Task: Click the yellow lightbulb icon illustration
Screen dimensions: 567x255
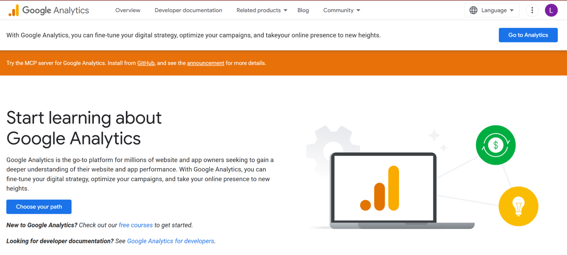Action: [x=518, y=207]
